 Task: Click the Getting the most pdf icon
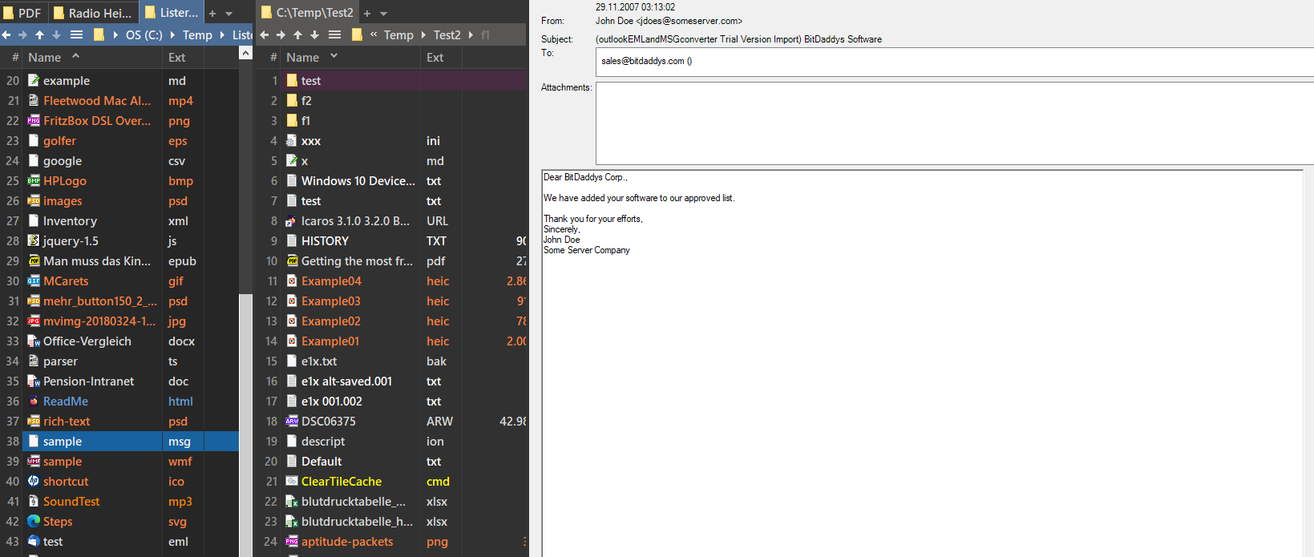[292, 261]
